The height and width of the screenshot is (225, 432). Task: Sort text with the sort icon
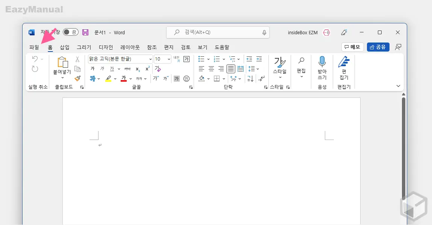(250, 79)
